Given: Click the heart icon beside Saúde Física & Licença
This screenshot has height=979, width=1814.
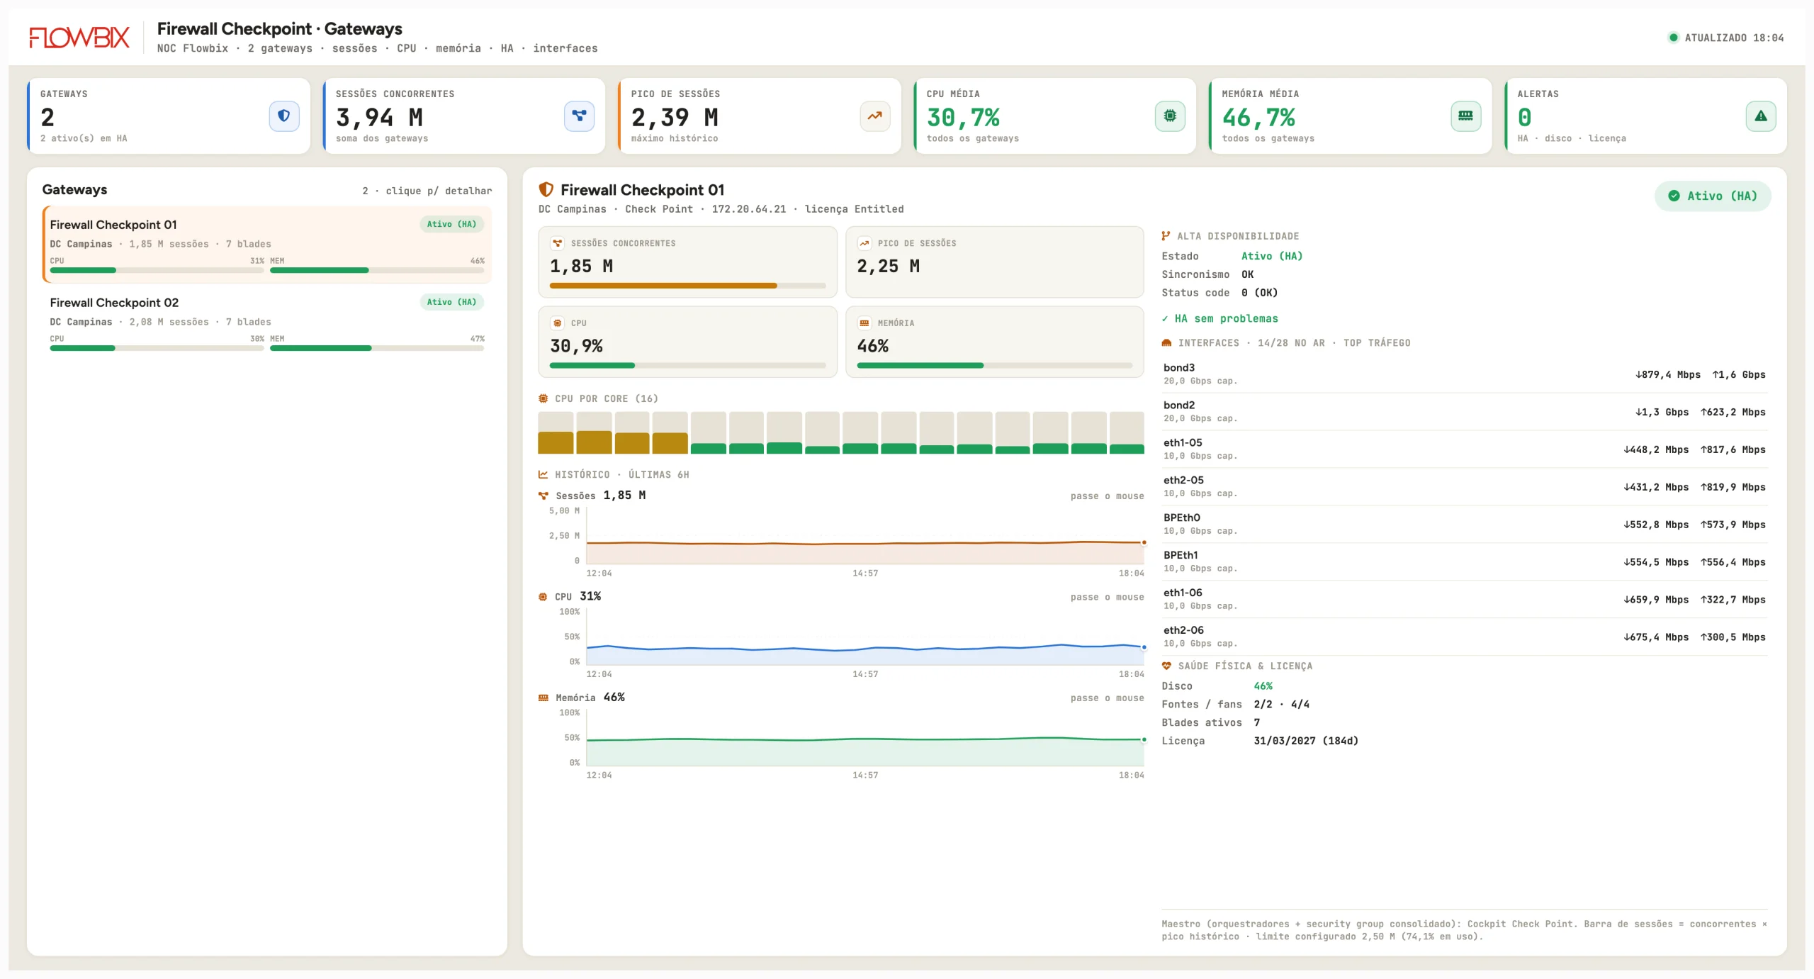Looking at the screenshot, I should point(1166,666).
